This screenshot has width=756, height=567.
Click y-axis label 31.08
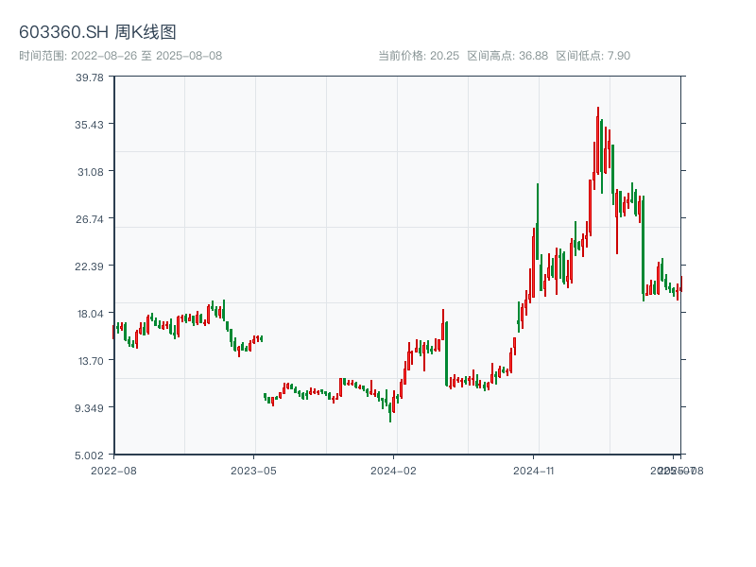[x=90, y=172]
